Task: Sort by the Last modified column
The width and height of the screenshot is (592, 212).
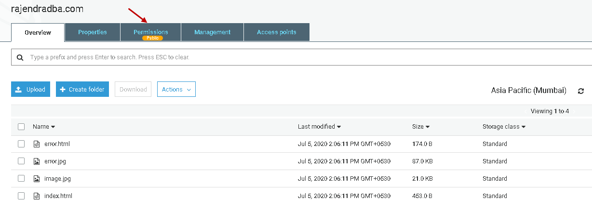Action: 319,127
